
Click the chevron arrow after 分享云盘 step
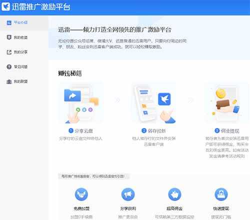117,100
